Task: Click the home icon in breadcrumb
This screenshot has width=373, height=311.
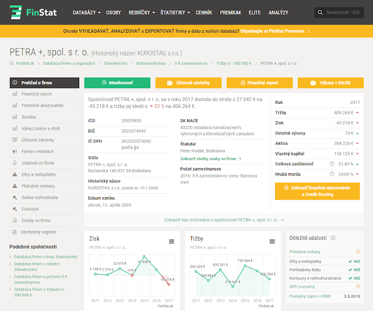Action: (x=12, y=63)
